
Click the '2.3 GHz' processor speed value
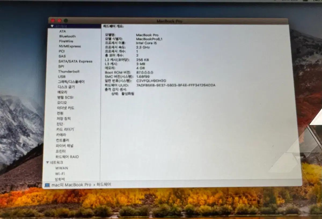tap(143, 47)
